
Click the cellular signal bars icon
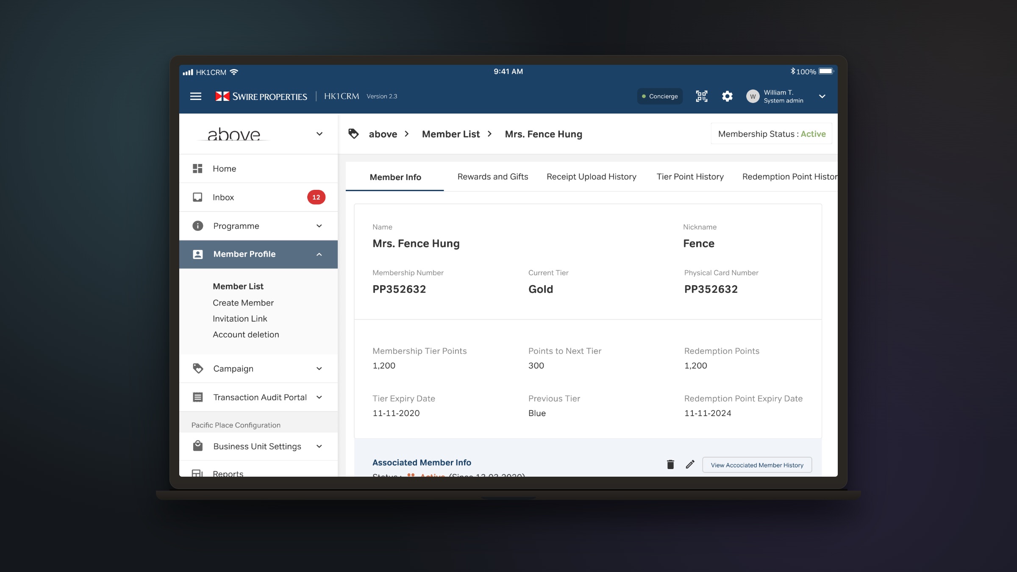188,72
